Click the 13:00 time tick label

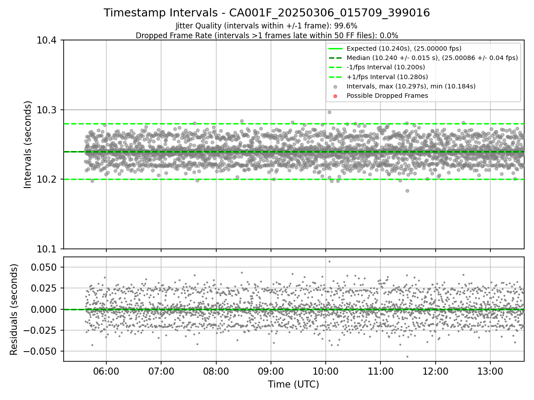(x=490, y=371)
